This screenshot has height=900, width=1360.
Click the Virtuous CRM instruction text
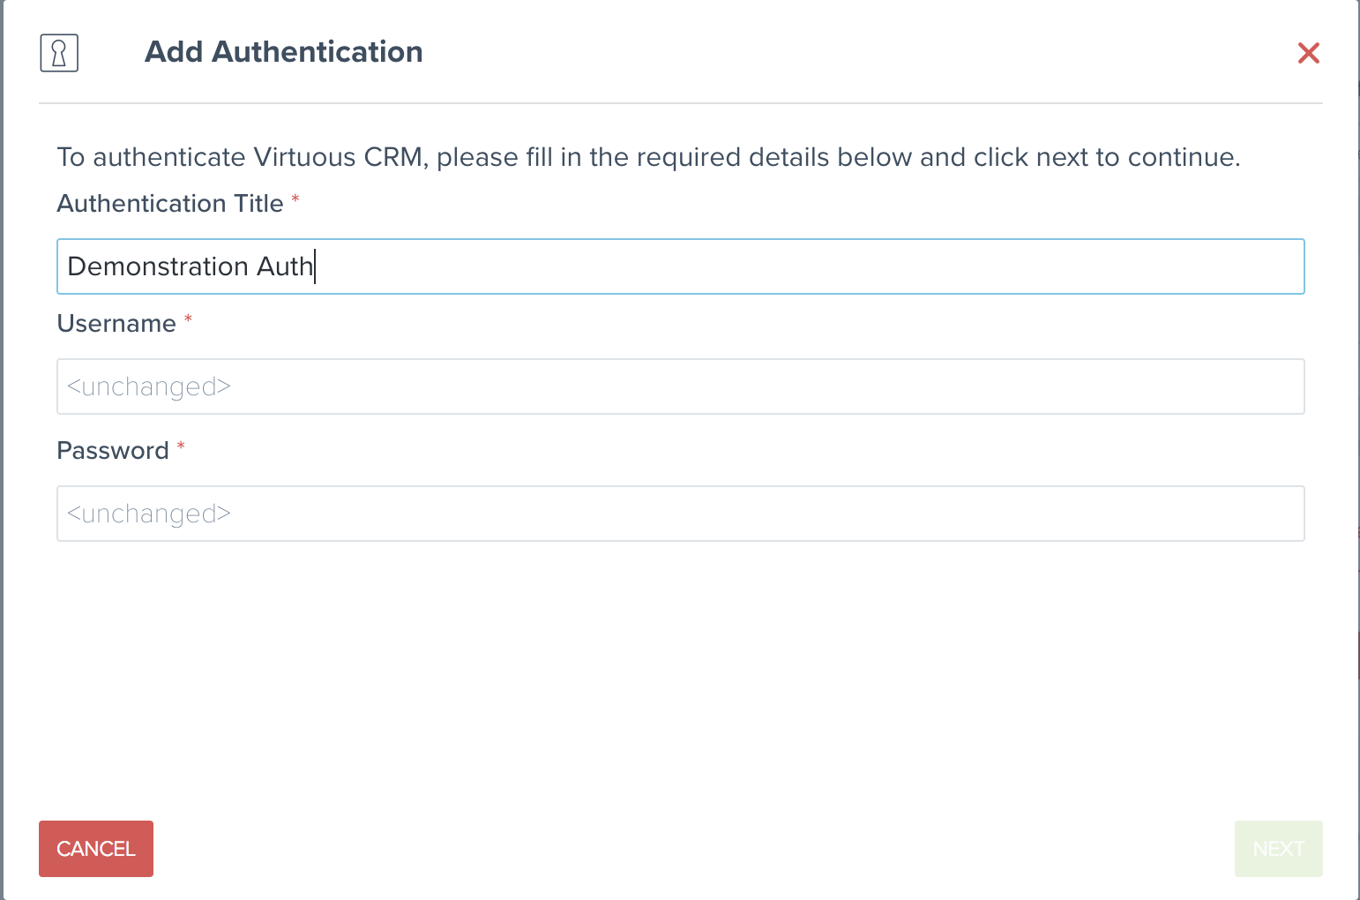[x=648, y=156]
